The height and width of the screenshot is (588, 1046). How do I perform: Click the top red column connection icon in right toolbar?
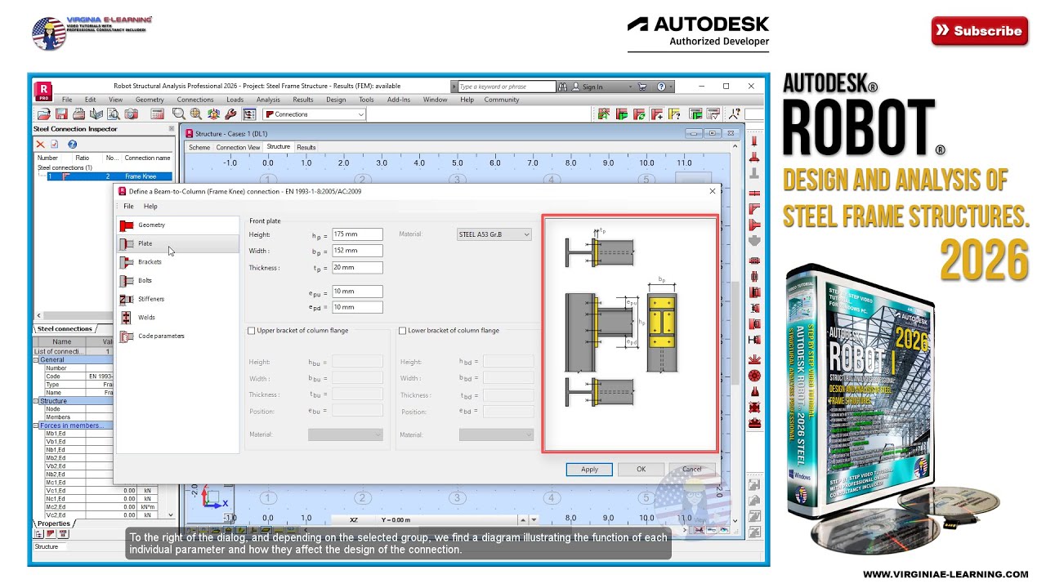pyautogui.click(x=754, y=142)
